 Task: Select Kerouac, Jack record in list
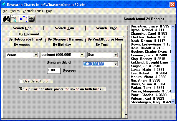pyautogui.click(x=149, y=55)
